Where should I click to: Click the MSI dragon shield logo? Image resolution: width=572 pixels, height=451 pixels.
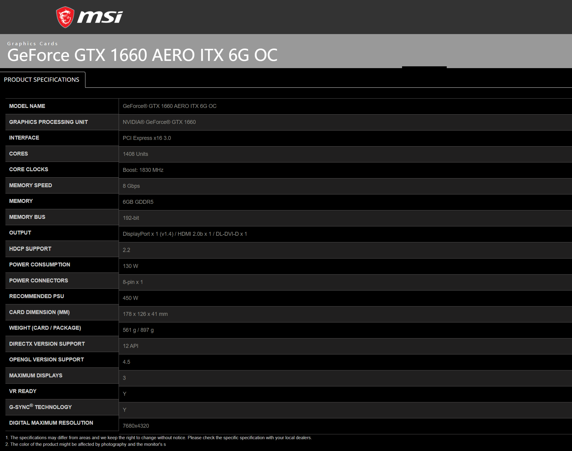65,17
